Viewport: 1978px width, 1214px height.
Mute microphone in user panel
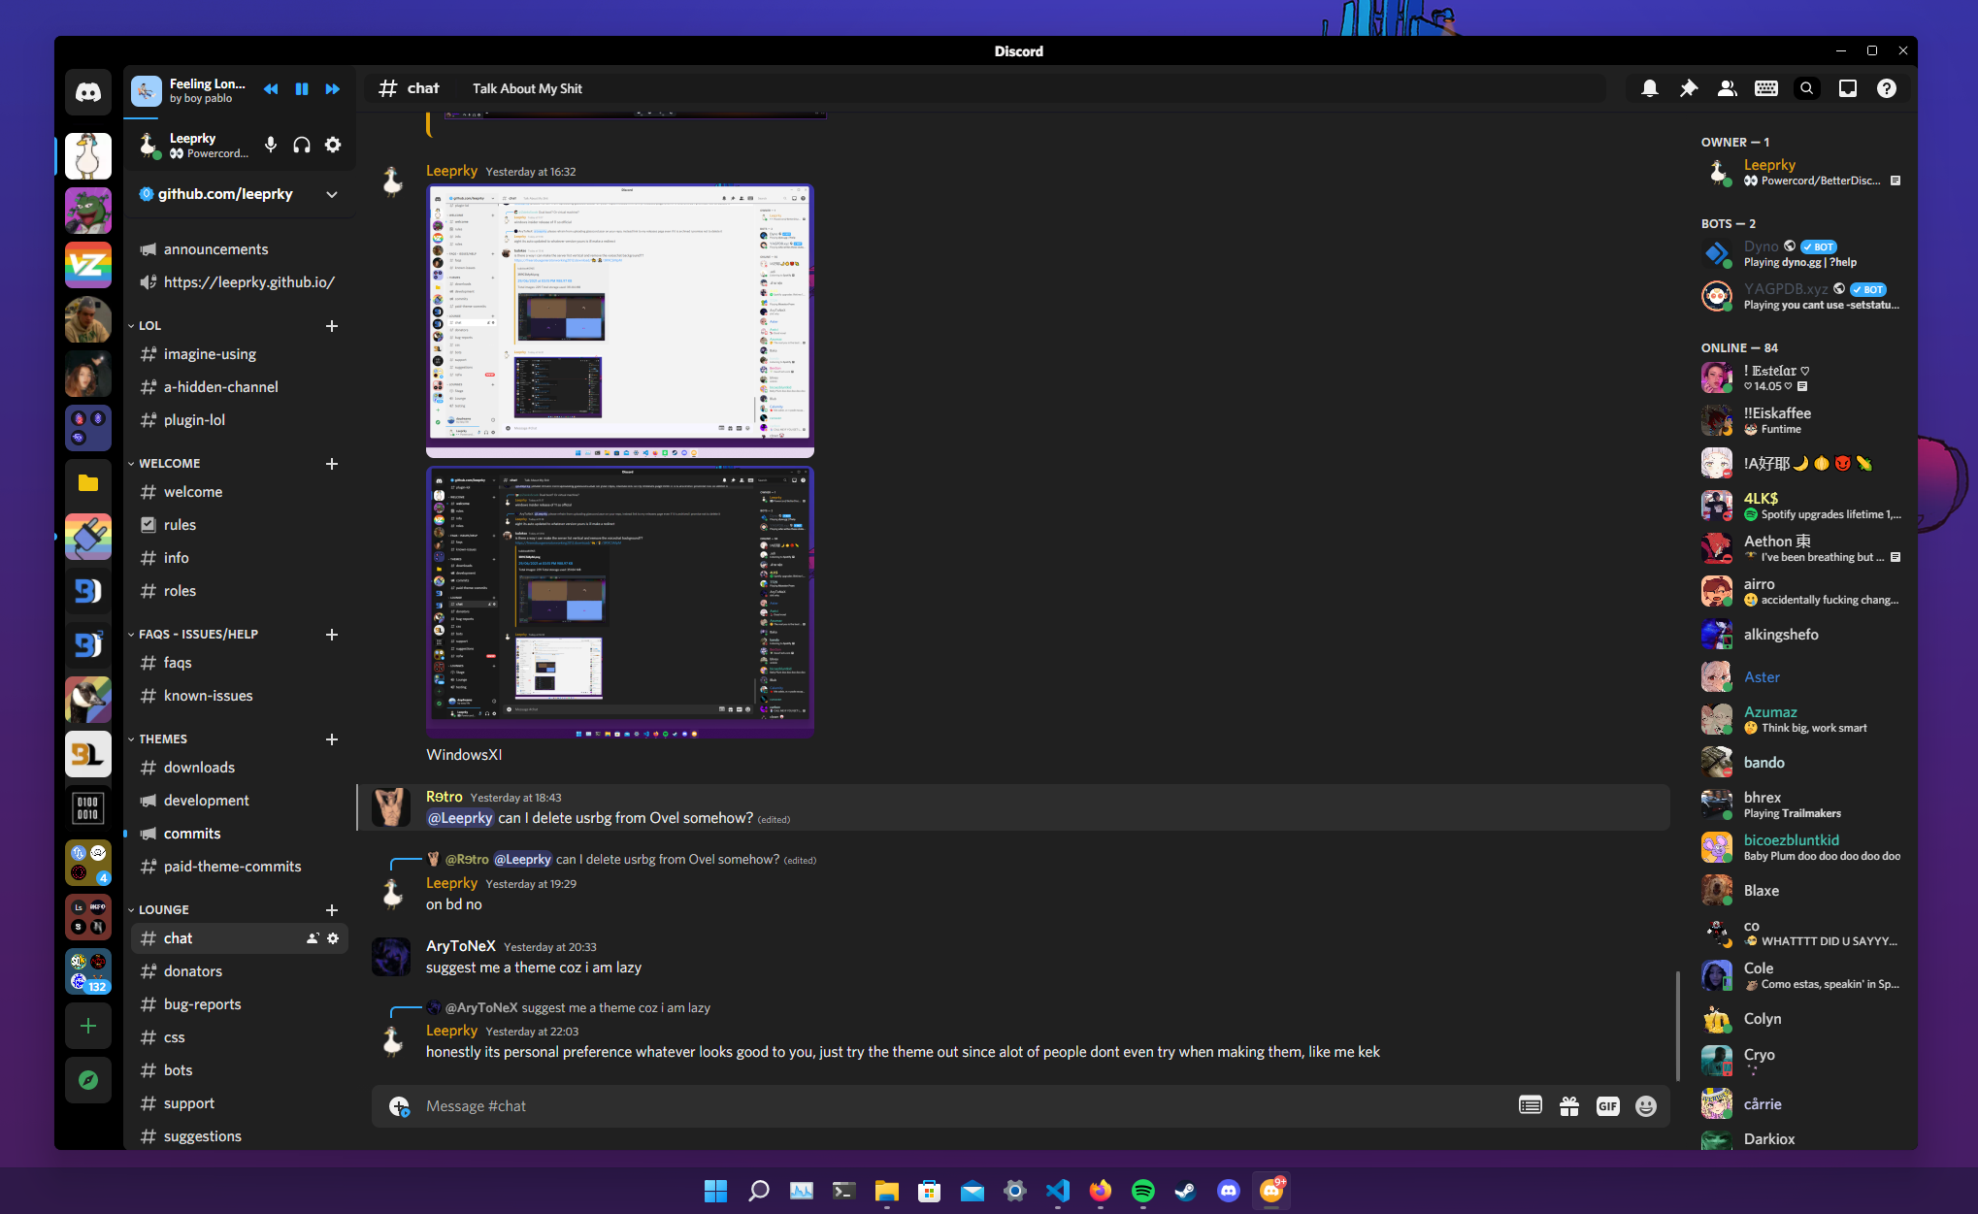[x=271, y=145]
